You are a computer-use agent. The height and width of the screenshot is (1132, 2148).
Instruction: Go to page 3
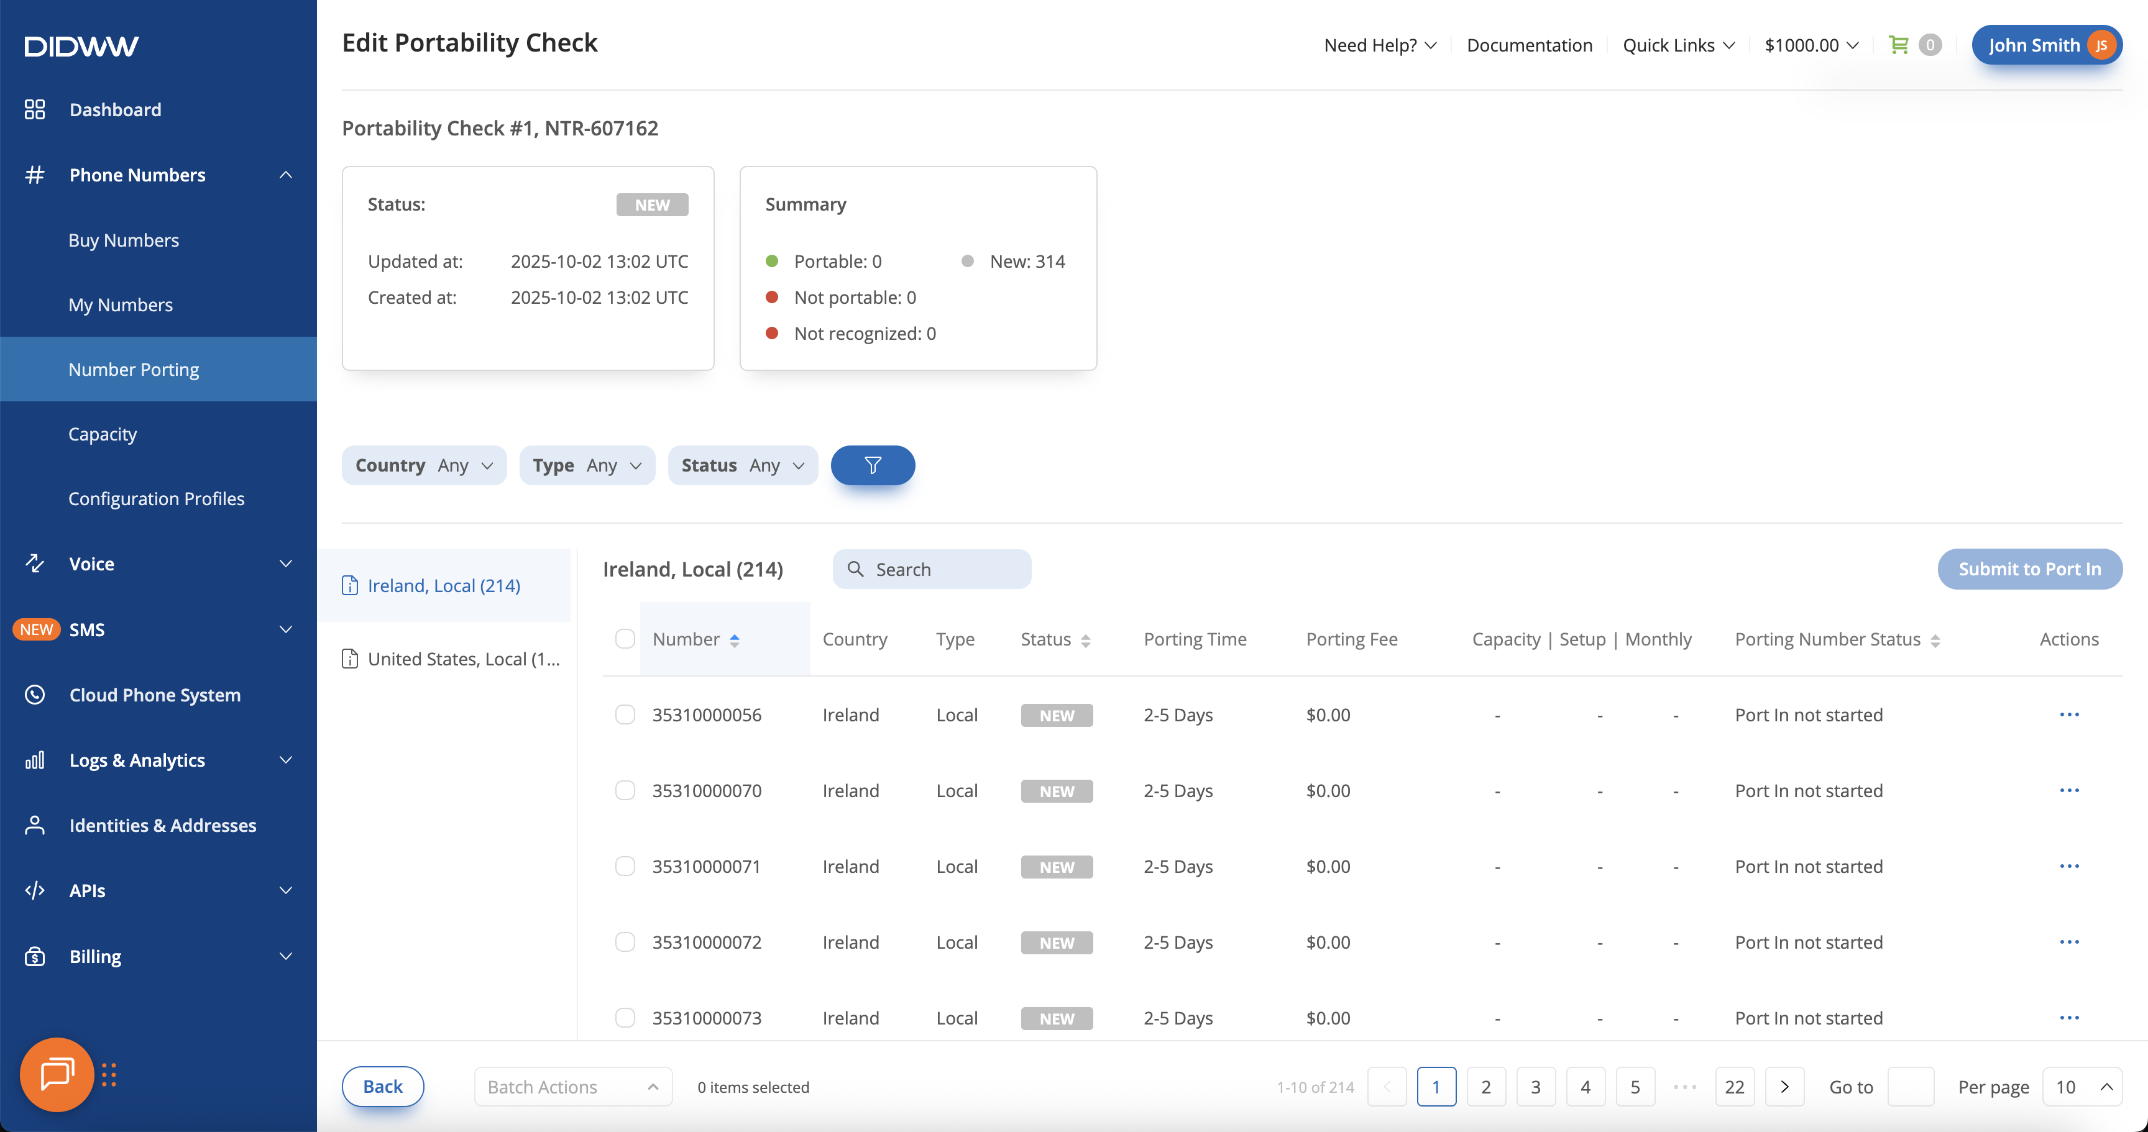pyautogui.click(x=1535, y=1086)
